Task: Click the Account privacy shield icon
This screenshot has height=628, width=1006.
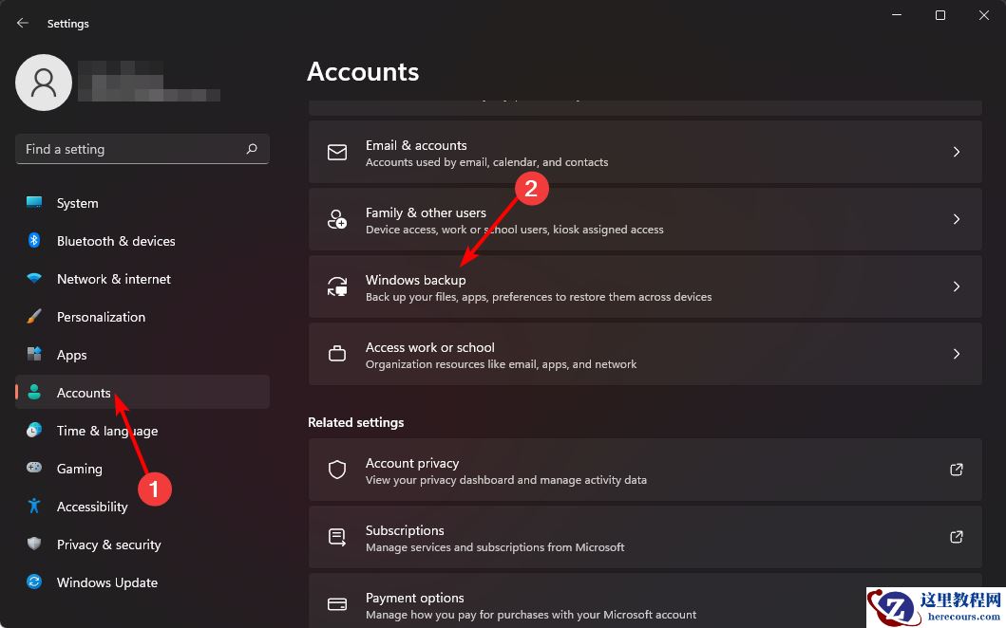Action: [336, 470]
